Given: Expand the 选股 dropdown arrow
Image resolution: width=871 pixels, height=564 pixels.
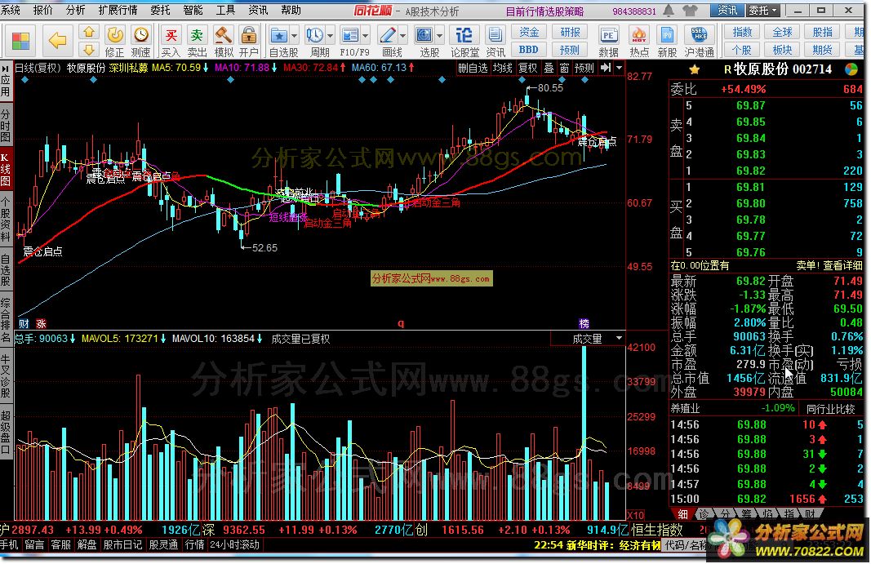Looking at the screenshot, I should (440, 37).
